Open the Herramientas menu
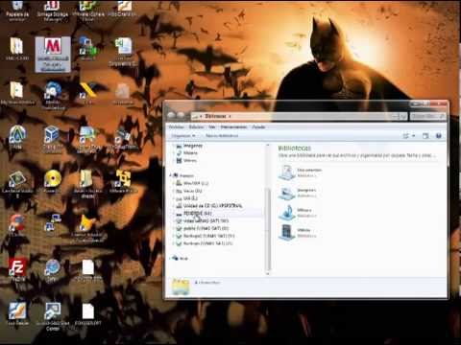This screenshot has height=345, width=461. coord(233,126)
